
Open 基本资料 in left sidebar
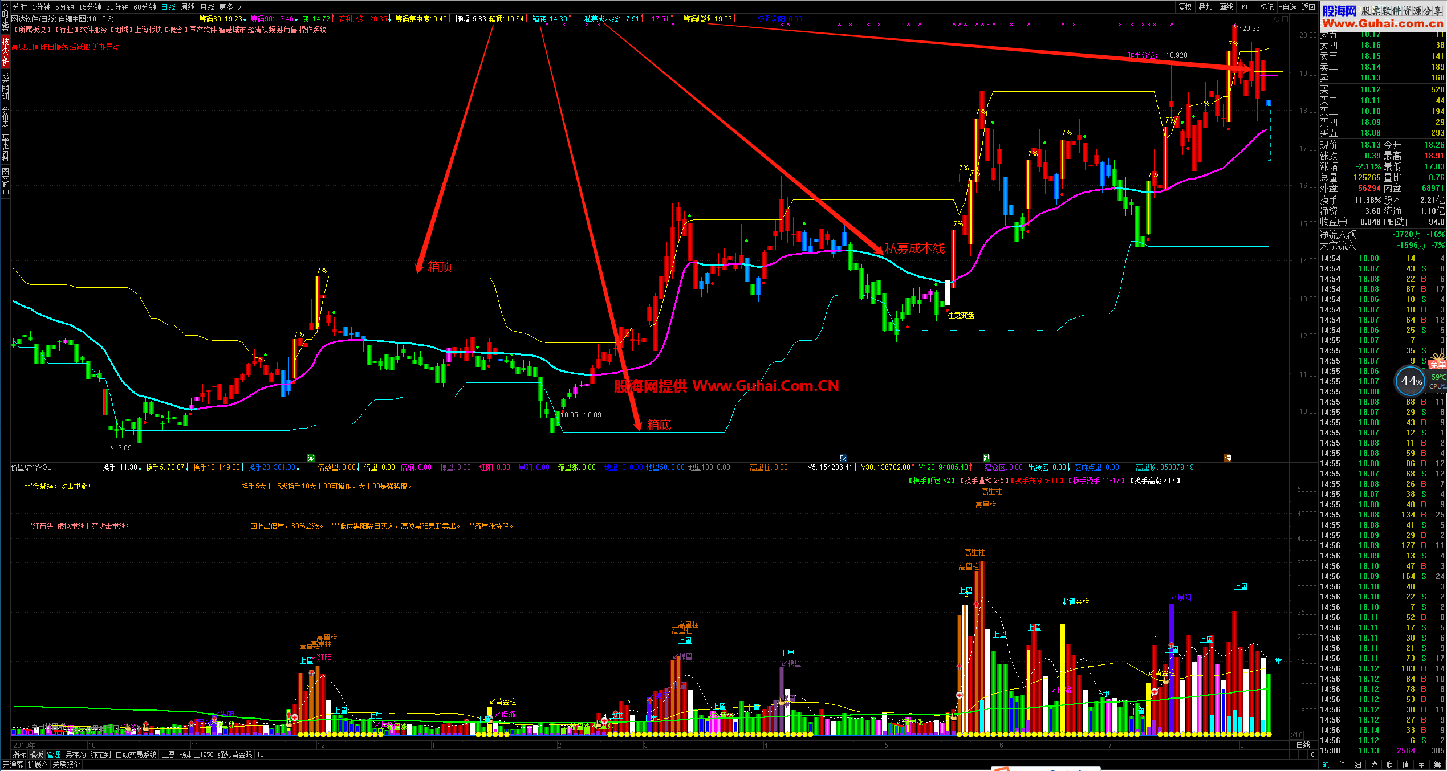click(x=5, y=147)
